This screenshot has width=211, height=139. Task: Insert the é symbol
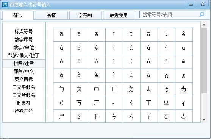[x=97, y=48]
